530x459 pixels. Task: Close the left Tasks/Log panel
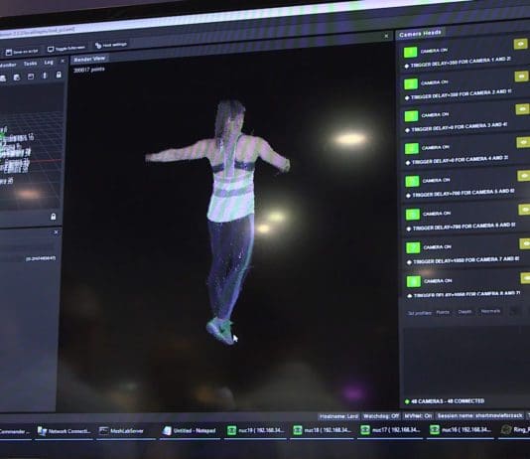[63, 61]
